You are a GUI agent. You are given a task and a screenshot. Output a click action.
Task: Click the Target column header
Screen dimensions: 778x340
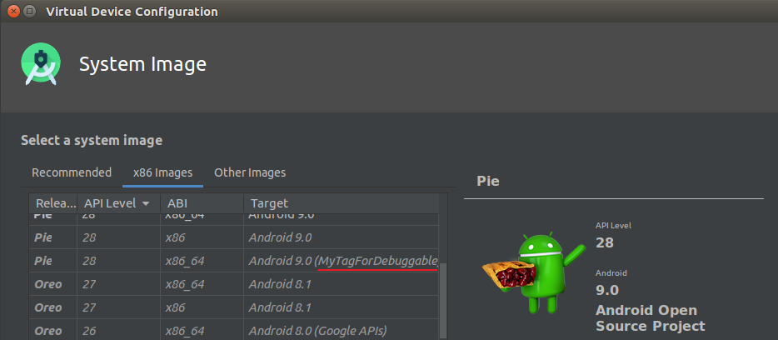(342, 203)
